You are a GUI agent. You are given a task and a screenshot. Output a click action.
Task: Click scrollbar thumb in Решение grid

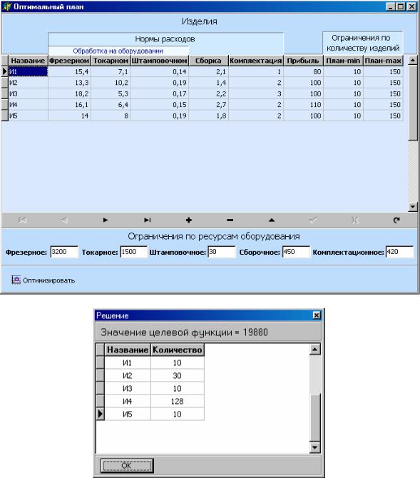pyautogui.click(x=315, y=417)
